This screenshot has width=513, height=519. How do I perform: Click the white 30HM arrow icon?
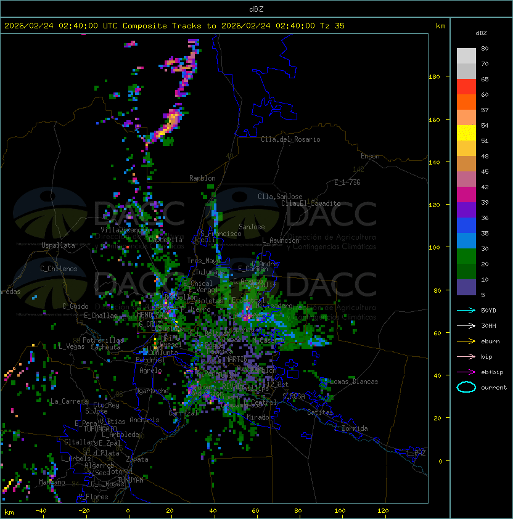466,325
